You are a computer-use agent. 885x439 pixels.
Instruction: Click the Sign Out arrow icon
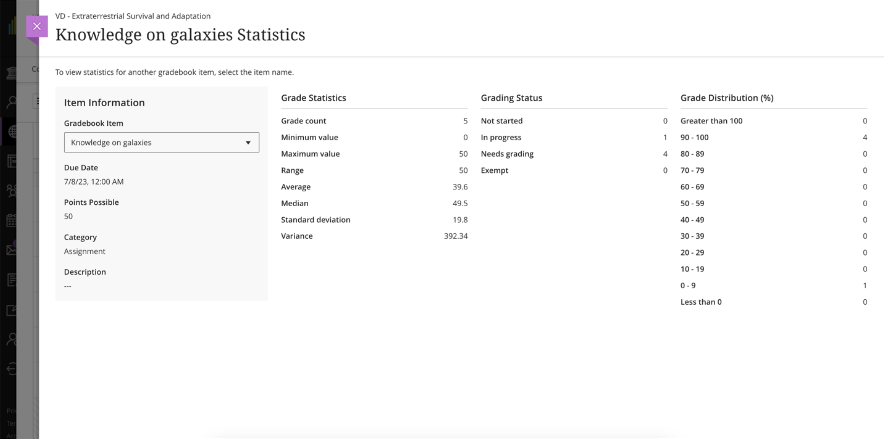click(x=11, y=369)
